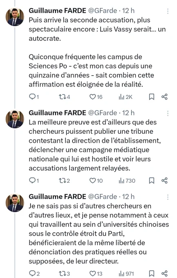Bookmark the 'chercheurs puissent publier' tweet
Image resolution: width=177 pixels, height=278 pixels.
(152, 180)
